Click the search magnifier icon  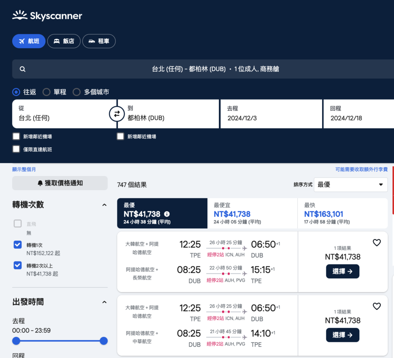[x=23, y=69]
